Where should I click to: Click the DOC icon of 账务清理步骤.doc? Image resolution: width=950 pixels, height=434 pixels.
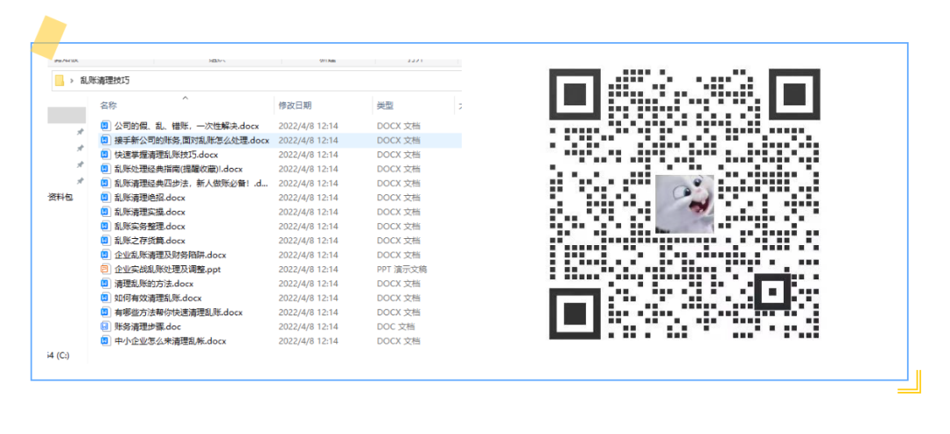point(105,326)
